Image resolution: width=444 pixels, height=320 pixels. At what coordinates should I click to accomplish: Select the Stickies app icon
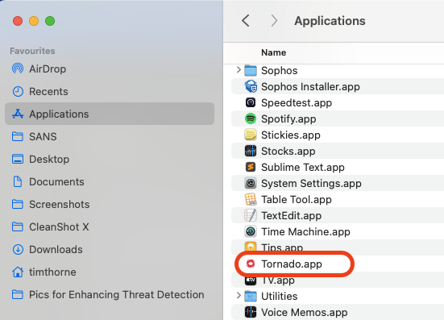click(251, 135)
